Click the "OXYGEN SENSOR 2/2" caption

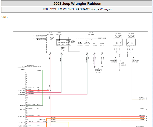(131, 37)
